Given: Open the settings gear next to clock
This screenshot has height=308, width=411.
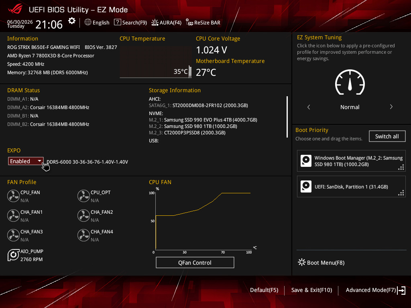Looking at the screenshot, I should coord(72,21).
